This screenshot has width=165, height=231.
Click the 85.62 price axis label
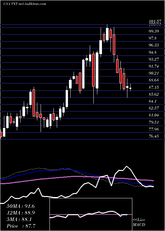click(154, 94)
